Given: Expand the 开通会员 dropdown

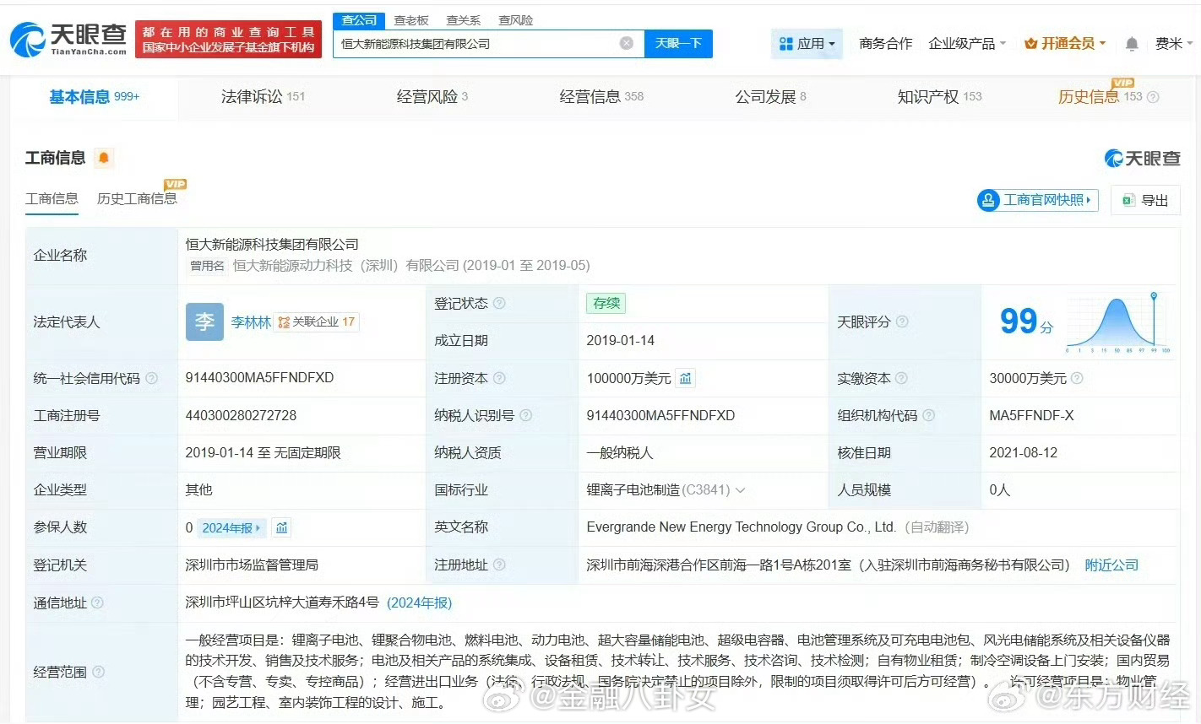Looking at the screenshot, I should (1064, 43).
